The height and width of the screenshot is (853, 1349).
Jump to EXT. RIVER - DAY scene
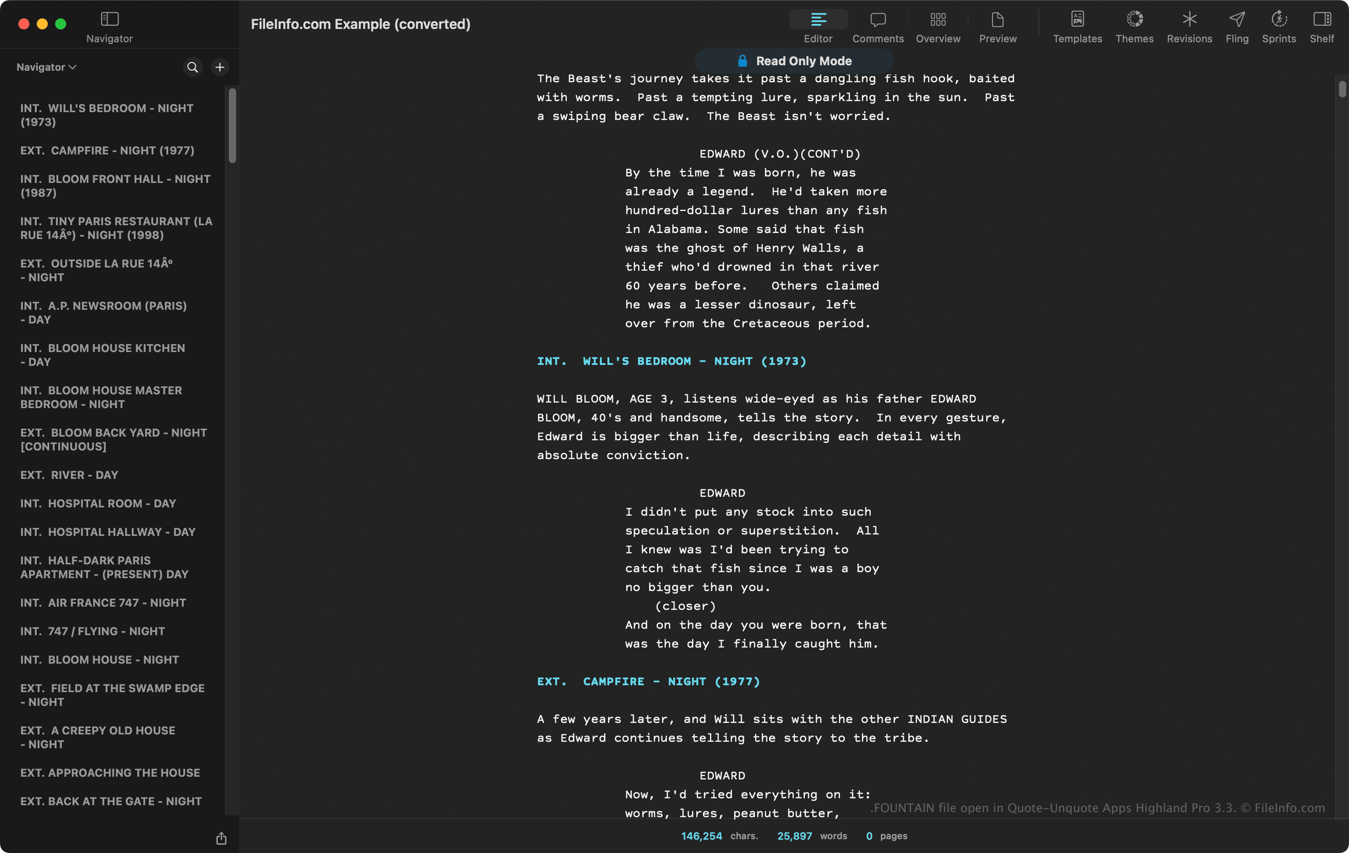69,475
